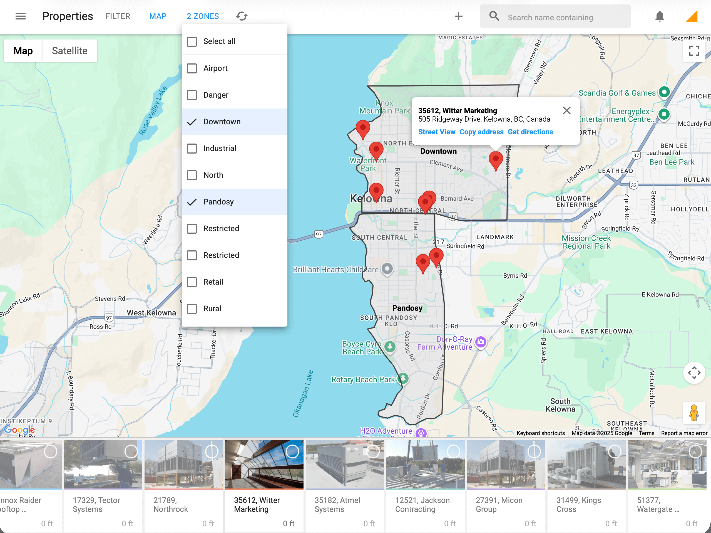Switch to Satellite map type
Viewport: 711px width, 533px height.
pyautogui.click(x=69, y=51)
